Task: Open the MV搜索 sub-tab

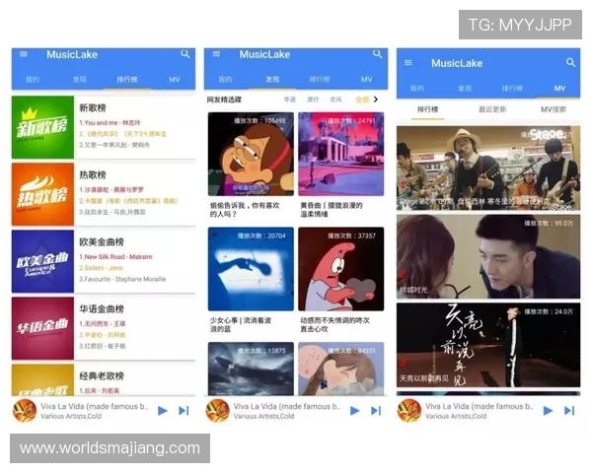Action: coord(554,109)
